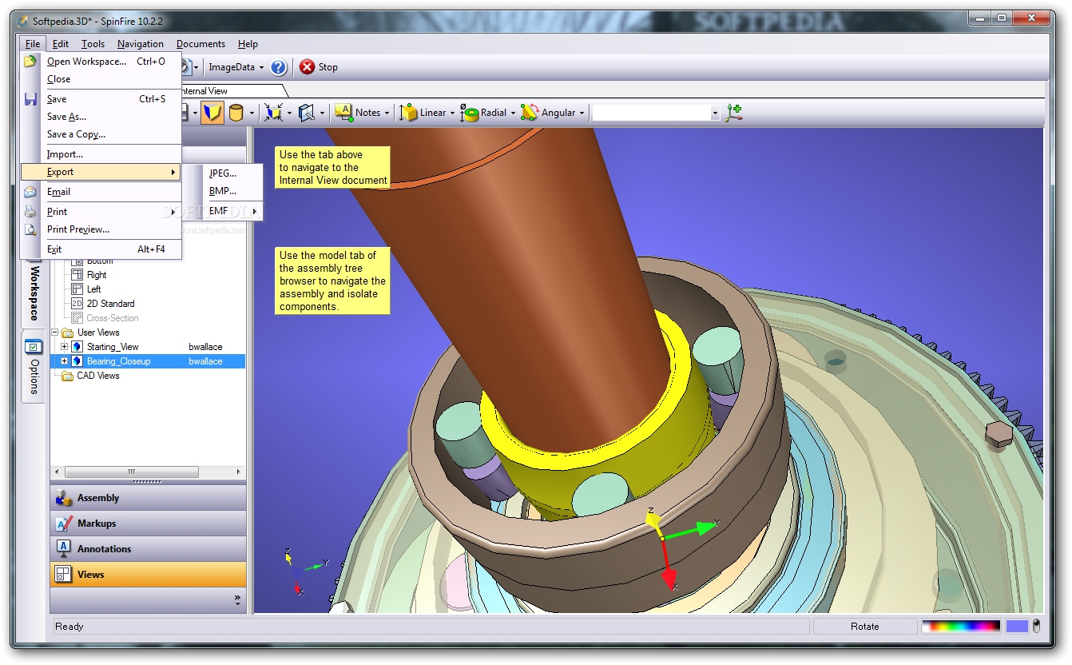Select the yellow cylinder display icon
The height and width of the screenshot is (665, 1072).
click(x=236, y=113)
